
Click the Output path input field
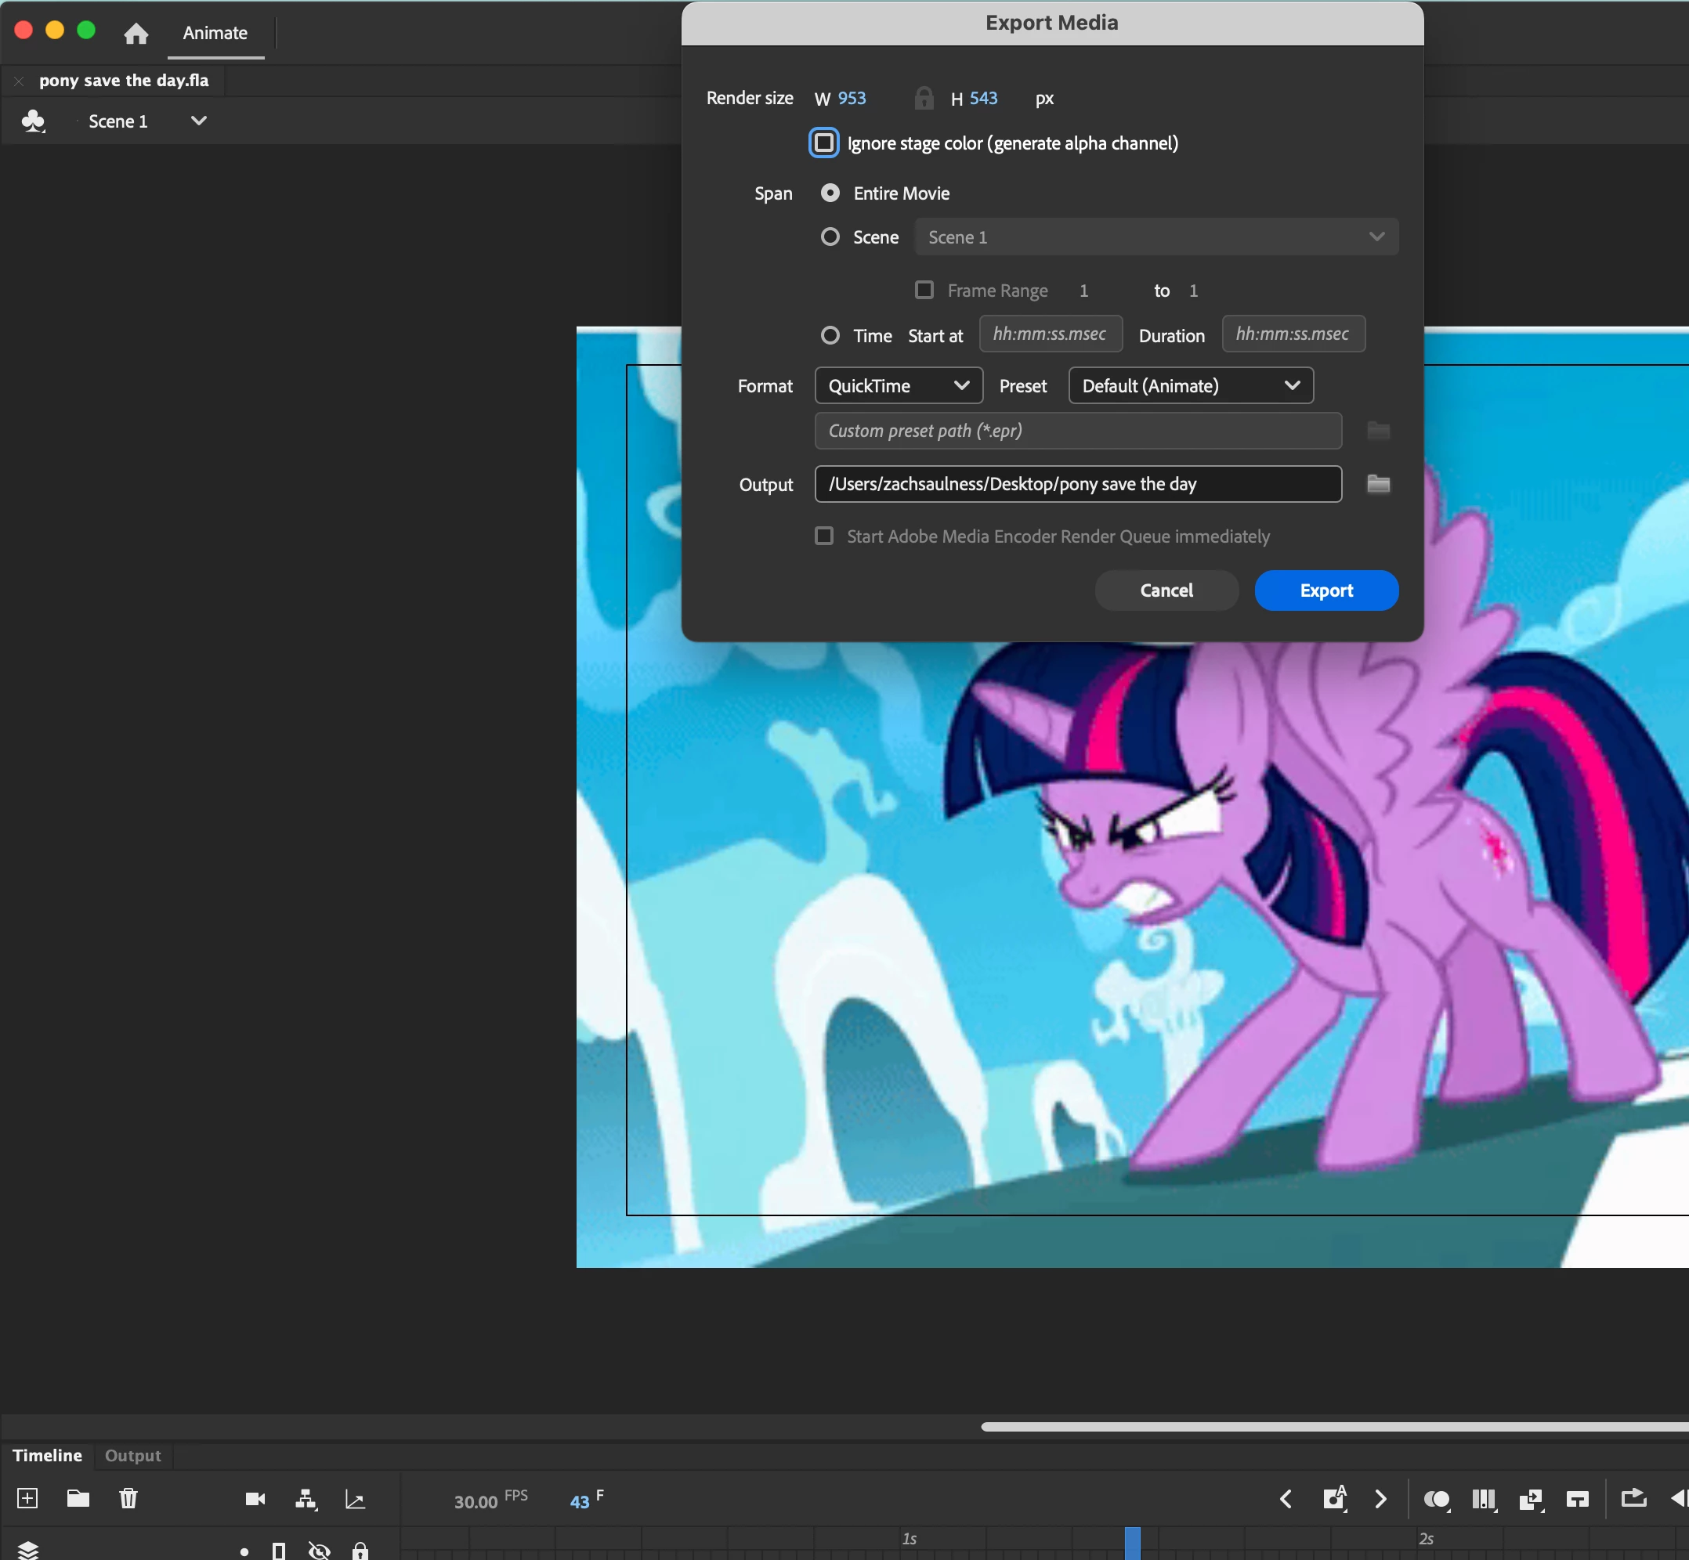(x=1076, y=484)
